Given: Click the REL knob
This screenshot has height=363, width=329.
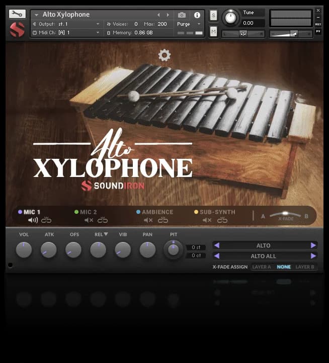Looking at the screenshot, I should tap(98, 250).
